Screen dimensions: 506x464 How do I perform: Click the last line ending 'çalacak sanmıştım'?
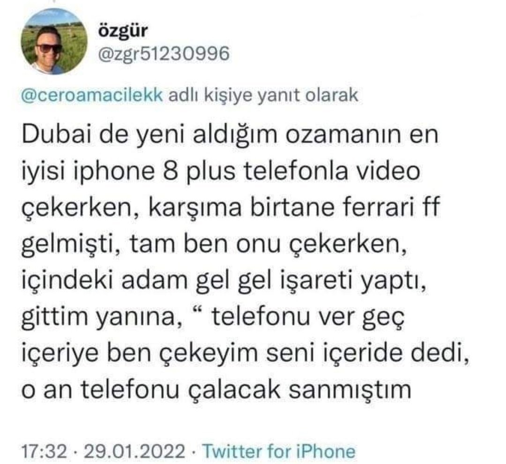(216, 390)
